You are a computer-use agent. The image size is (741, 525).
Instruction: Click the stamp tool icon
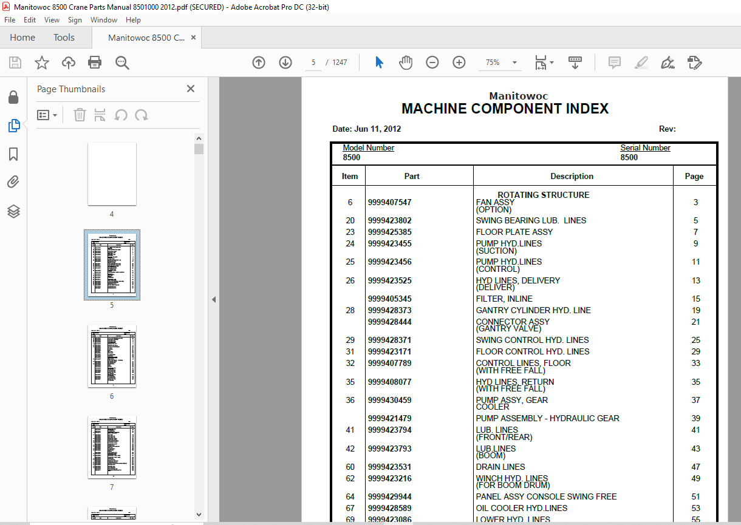(x=694, y=63)
